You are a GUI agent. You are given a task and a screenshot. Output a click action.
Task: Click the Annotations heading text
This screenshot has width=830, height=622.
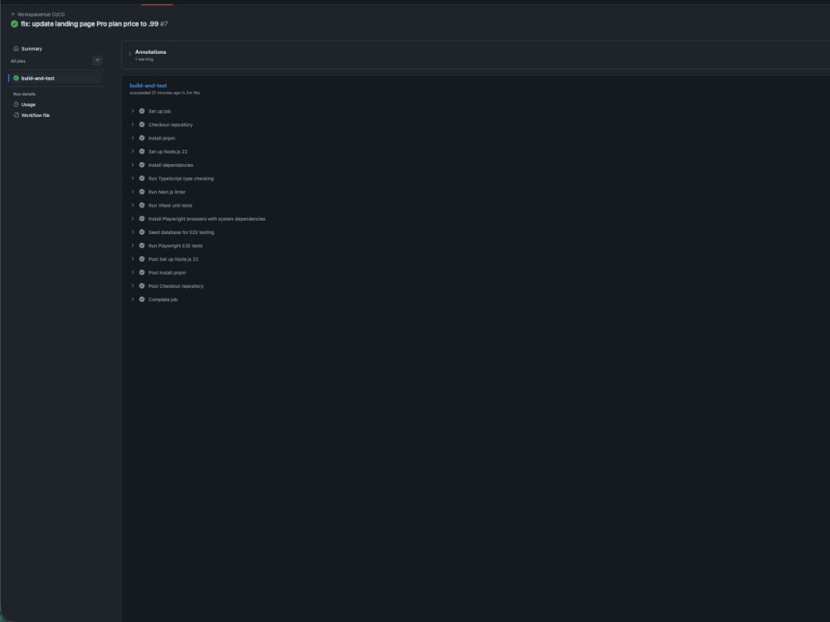[150, 51]
